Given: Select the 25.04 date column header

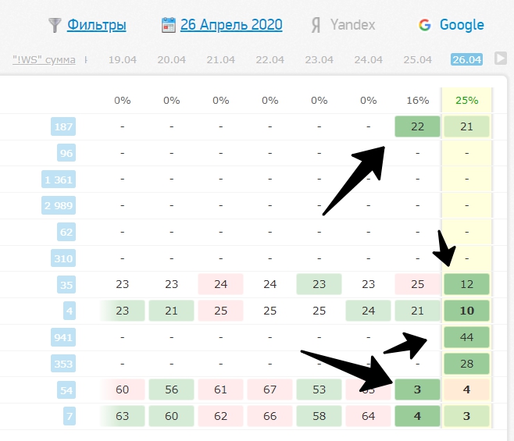Looking at the screenshot, I should [x=417, y=59].
